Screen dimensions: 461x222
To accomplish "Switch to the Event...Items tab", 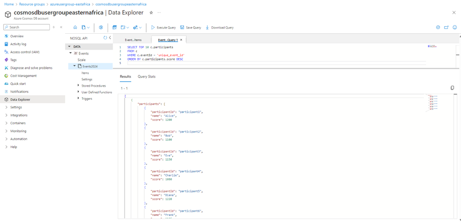I will click(x=133, y=40).
